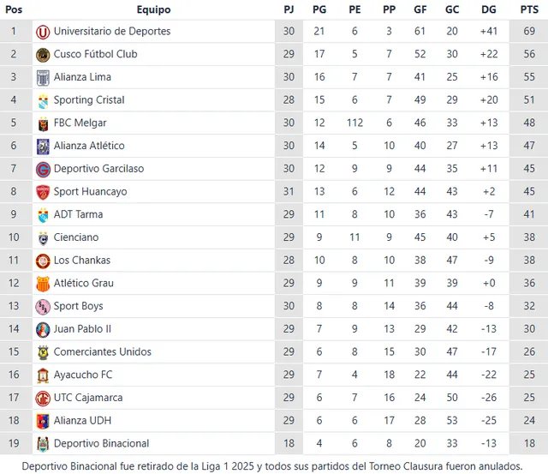This screenshot has height=474, width=548.
Task: Click the PJ column header
Action: click(x=289, y=9)
